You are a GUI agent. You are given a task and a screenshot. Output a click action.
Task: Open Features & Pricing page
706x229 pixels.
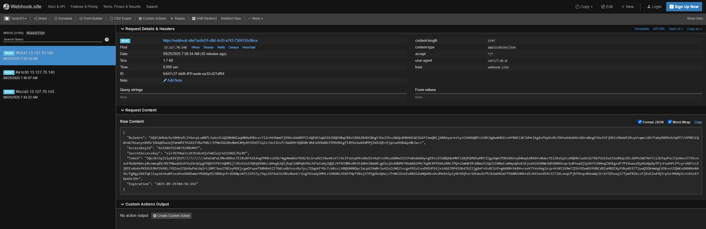coord(84,7)
